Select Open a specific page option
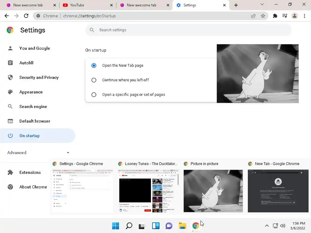Viewport: 311px width, 233px height. [94, 95]
